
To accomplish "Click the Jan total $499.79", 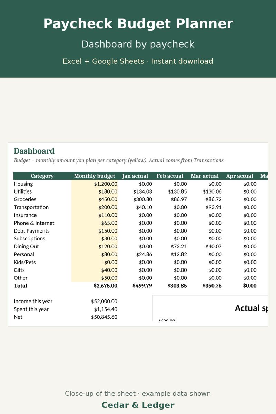I will point(142,286).
